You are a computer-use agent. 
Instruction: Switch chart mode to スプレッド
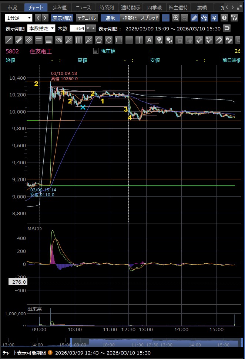(x=150, y=18)
